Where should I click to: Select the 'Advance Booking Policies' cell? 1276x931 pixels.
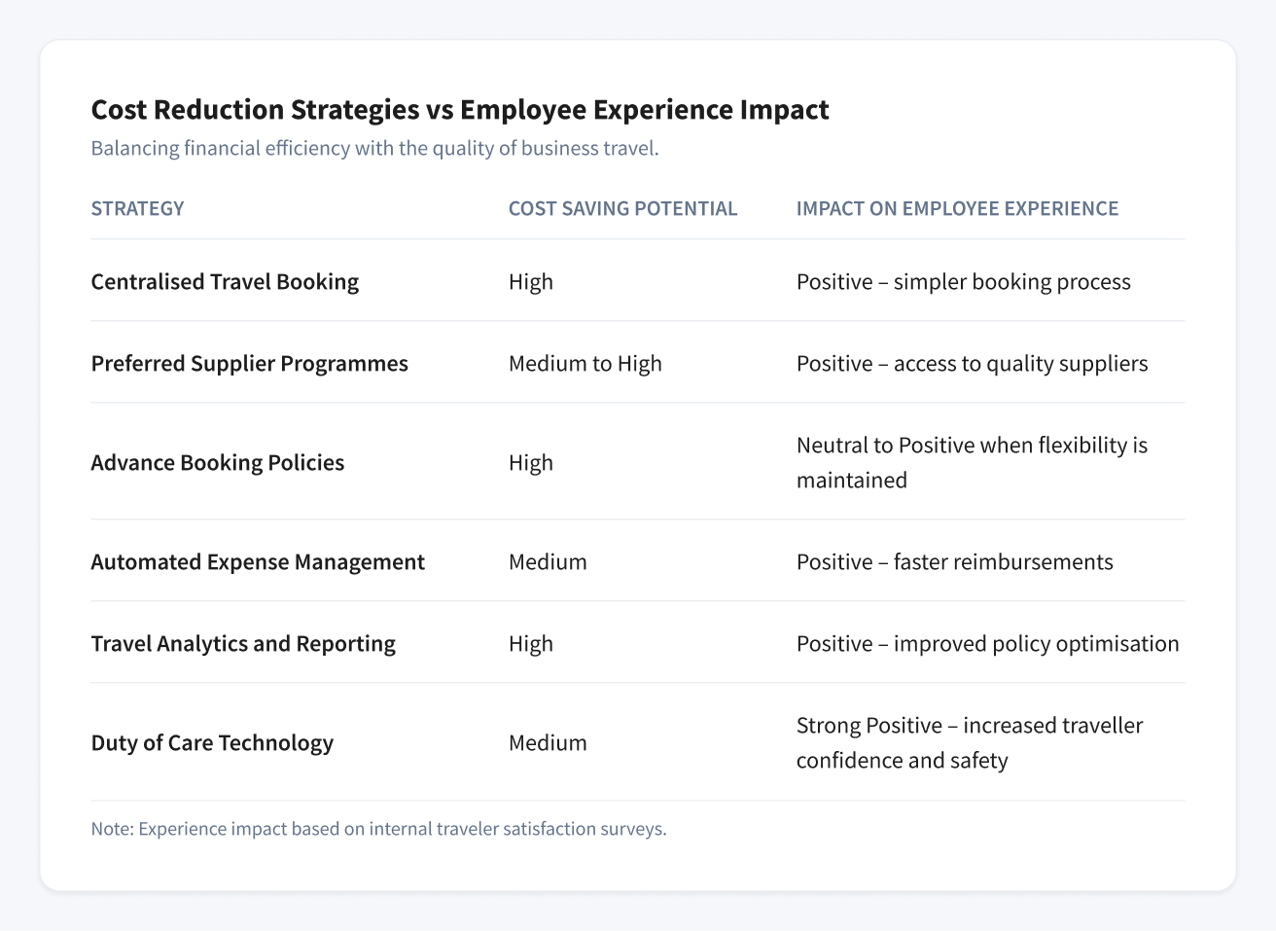pos(218,463)
